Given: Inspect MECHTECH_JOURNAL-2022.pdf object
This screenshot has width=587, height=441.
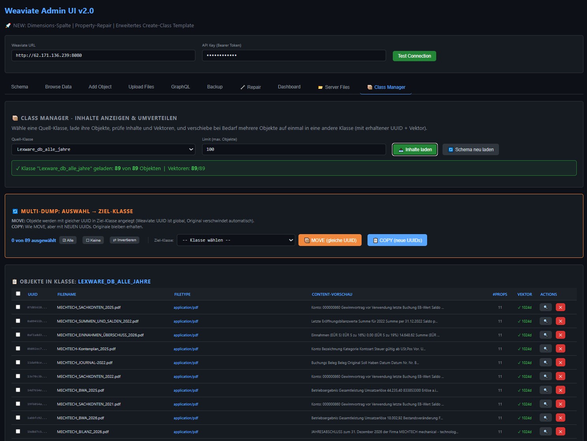Looking at the screenshot, I should [x=545, y=362].
